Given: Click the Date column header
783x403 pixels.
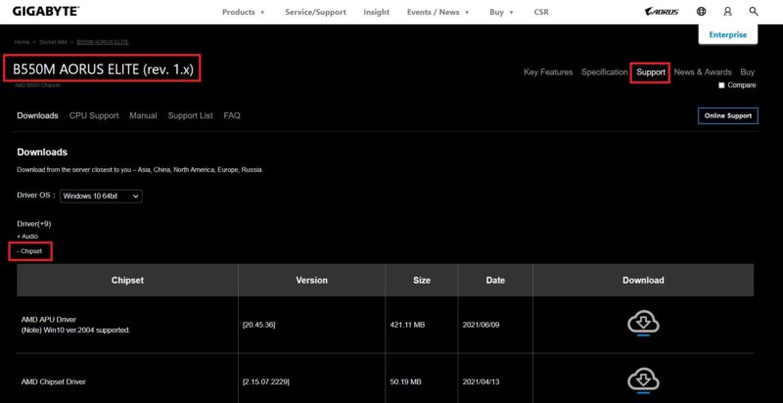Looking at the screenshot, I should tap(495, 281).
